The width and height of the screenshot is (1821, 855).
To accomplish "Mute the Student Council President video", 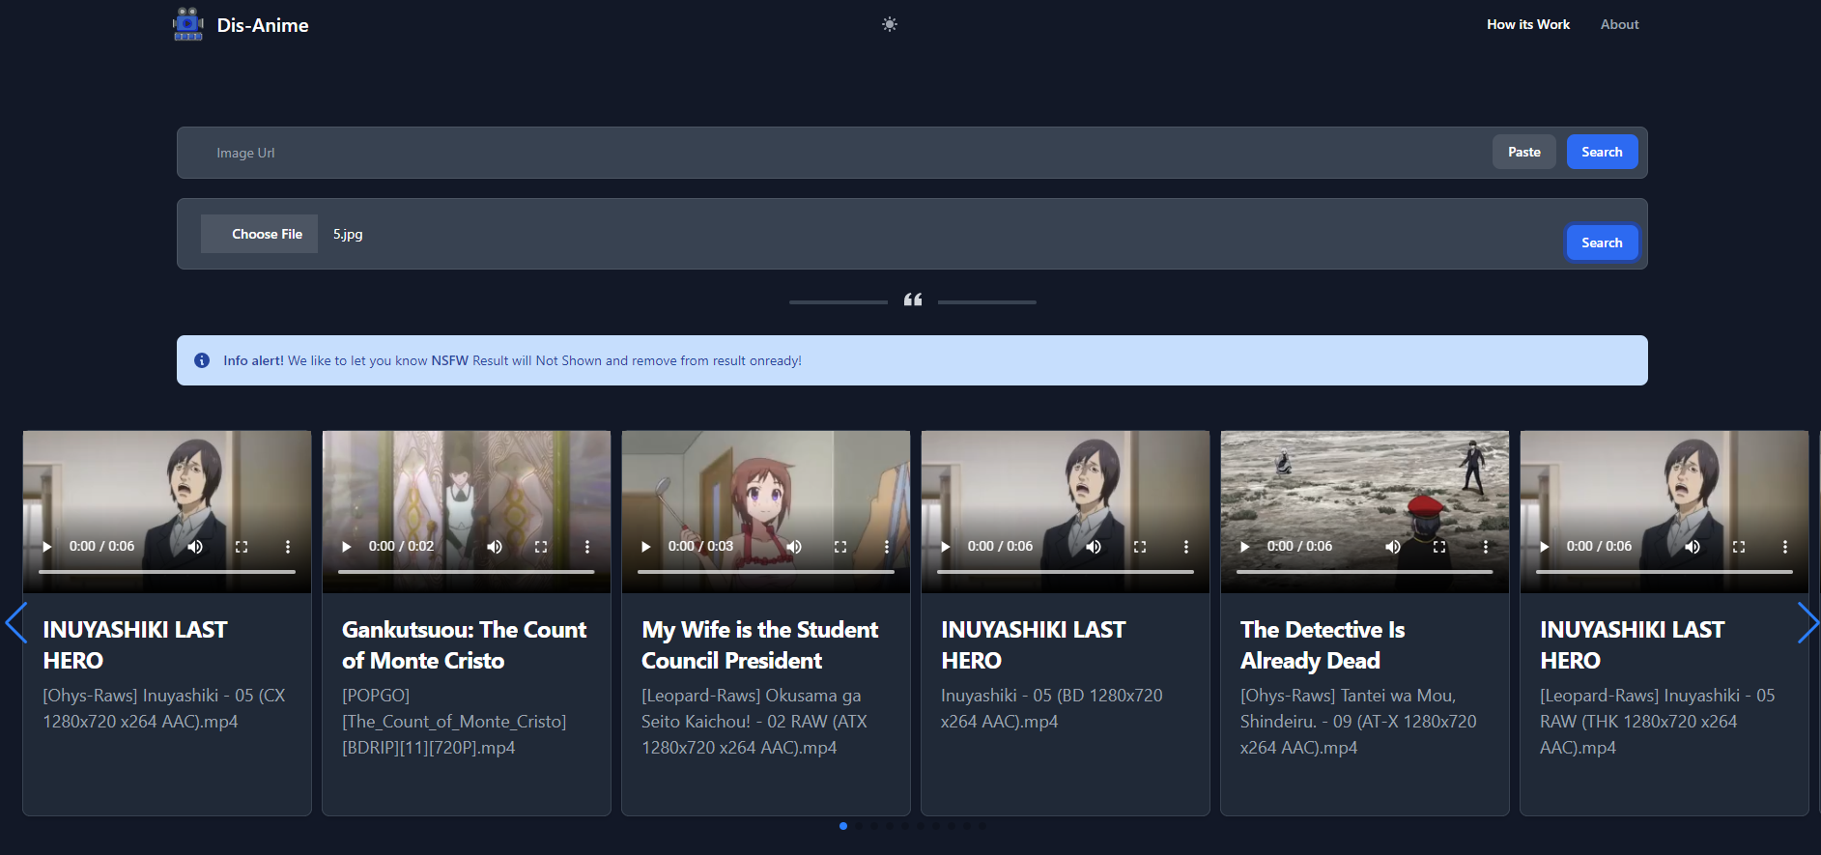I will (x=794, y=547).
